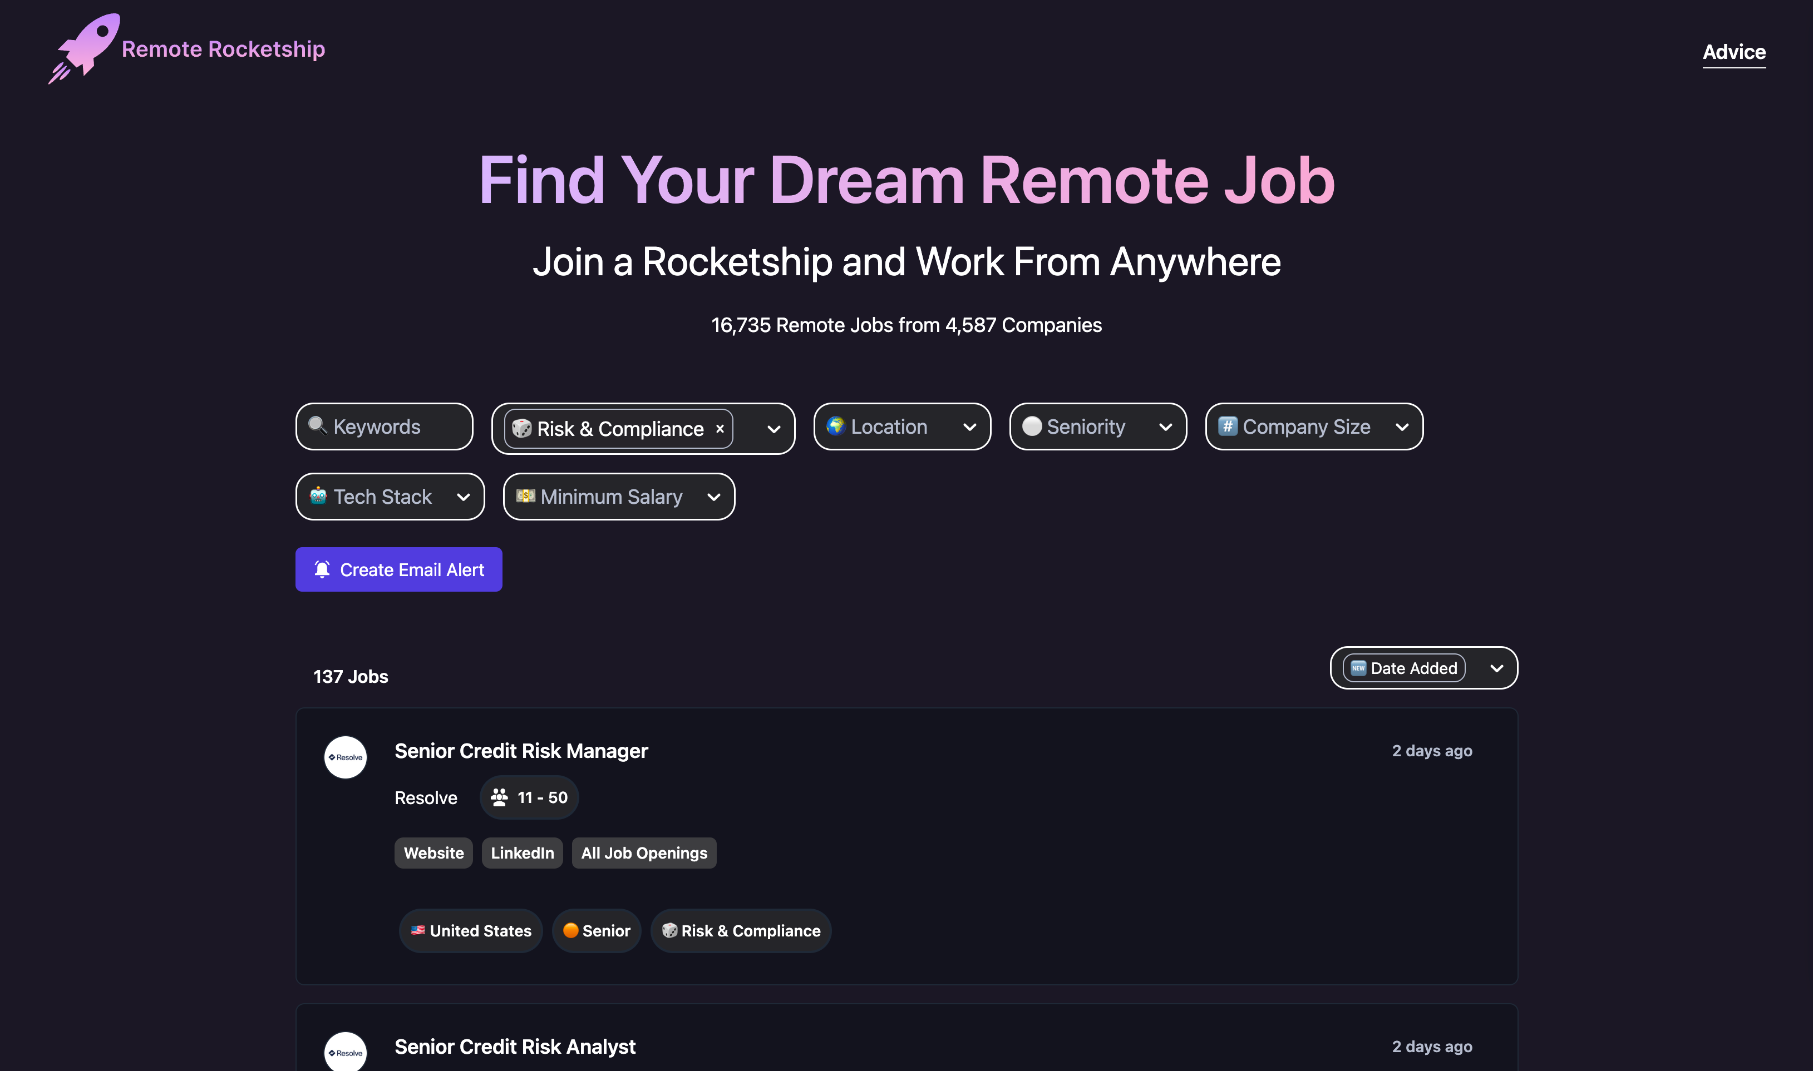Click the Remote Rocketship rocket logo
The image size is (1813, 1071).
pos(85,48)
